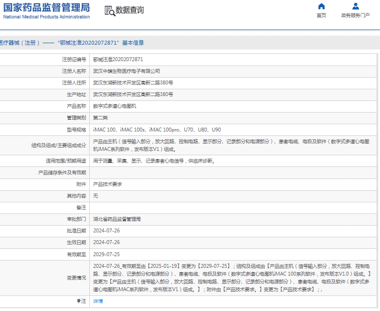
Task: Click the 产品储存条件及有效期 label
Action: point(62,172)
